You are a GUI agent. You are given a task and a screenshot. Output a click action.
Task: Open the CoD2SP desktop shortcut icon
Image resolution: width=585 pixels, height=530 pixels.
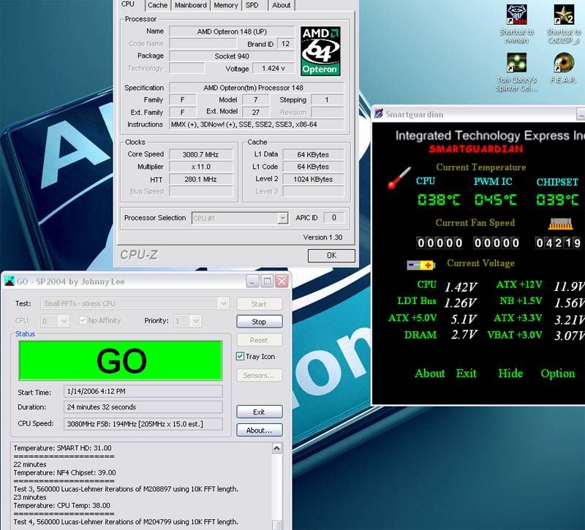click(x=564, y=15)
